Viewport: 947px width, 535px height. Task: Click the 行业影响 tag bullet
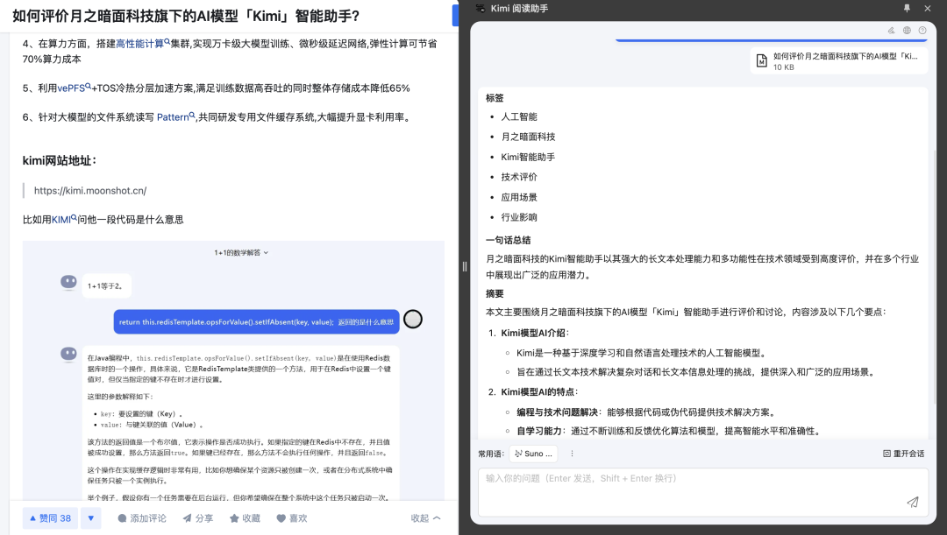[x=519, y=217]
